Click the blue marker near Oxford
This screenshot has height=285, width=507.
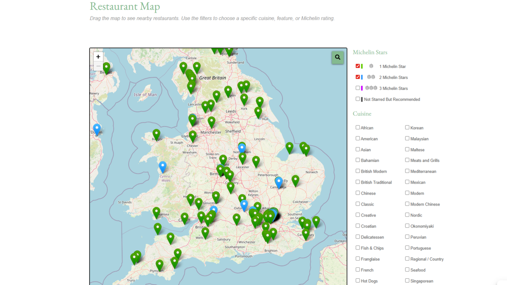(x=244, y=204)
